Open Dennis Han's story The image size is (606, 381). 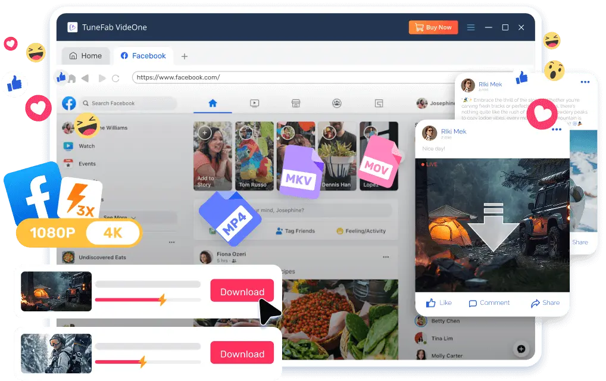[x=337, y=156]
